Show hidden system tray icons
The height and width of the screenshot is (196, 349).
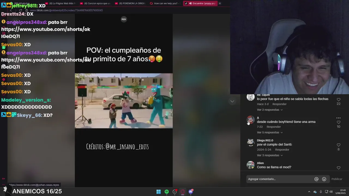[309, 192]
